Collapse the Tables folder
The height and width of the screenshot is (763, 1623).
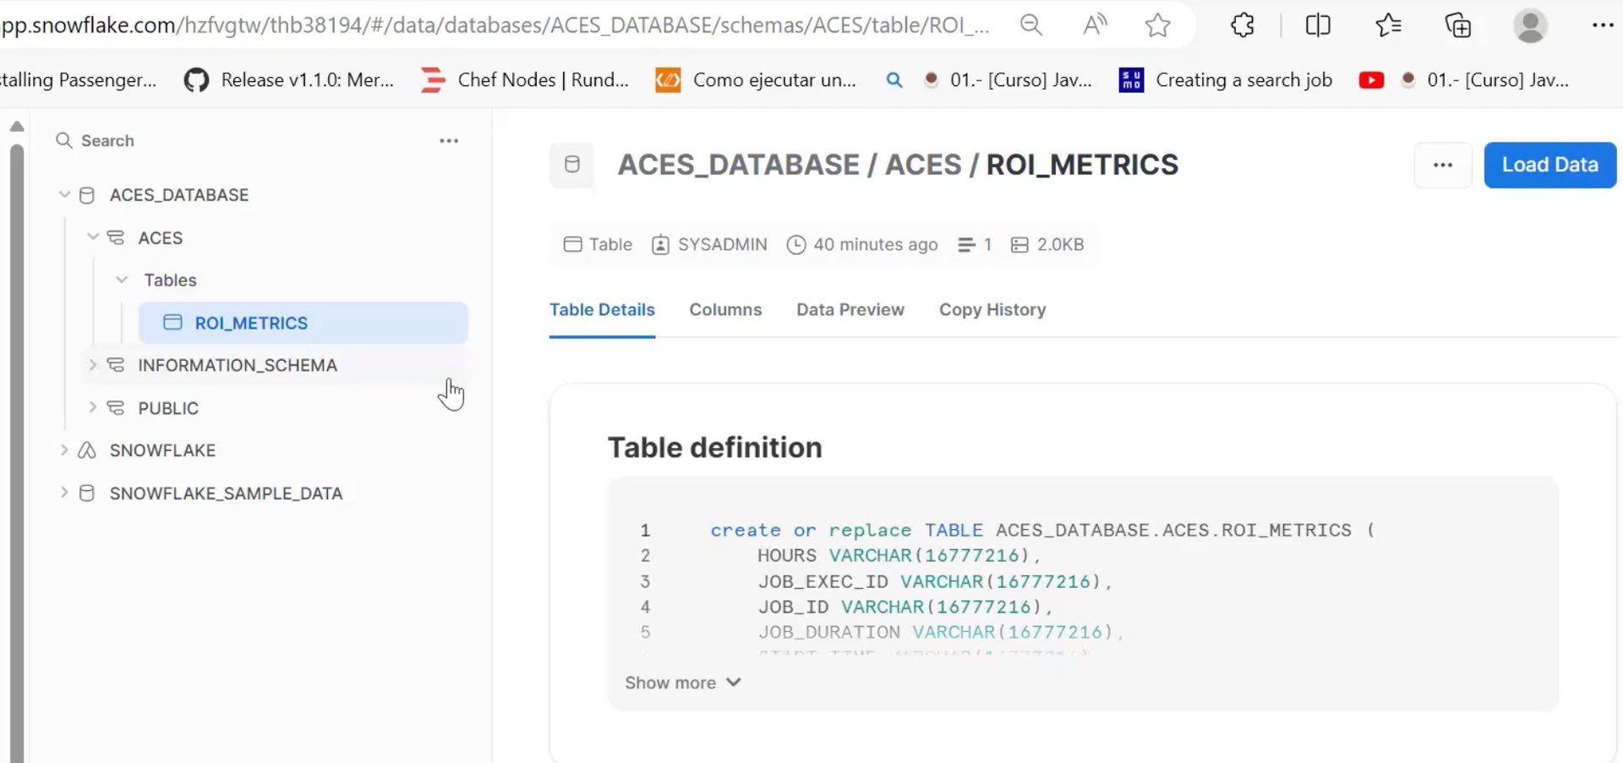122,280
